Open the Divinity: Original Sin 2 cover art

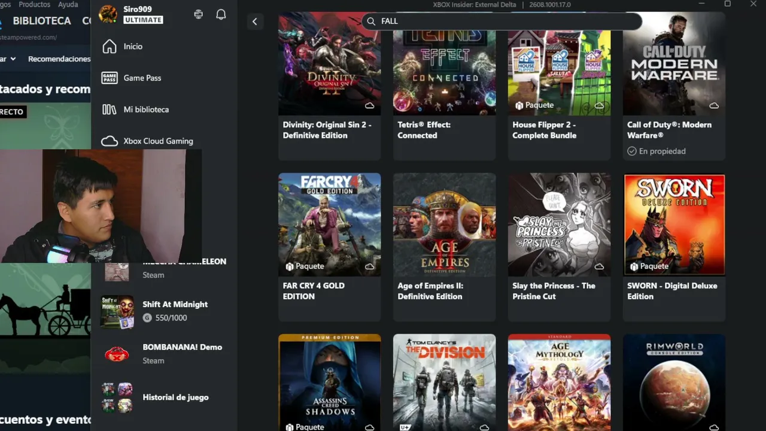(329, 64)
